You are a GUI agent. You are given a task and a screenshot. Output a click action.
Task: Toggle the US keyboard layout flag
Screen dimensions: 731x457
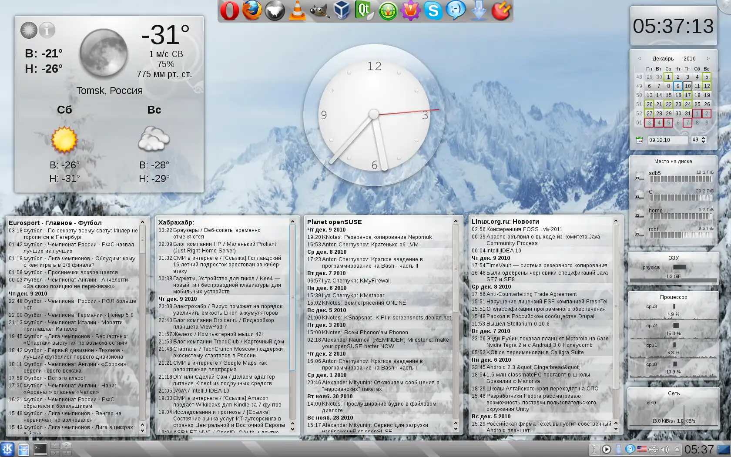[642, 449]
